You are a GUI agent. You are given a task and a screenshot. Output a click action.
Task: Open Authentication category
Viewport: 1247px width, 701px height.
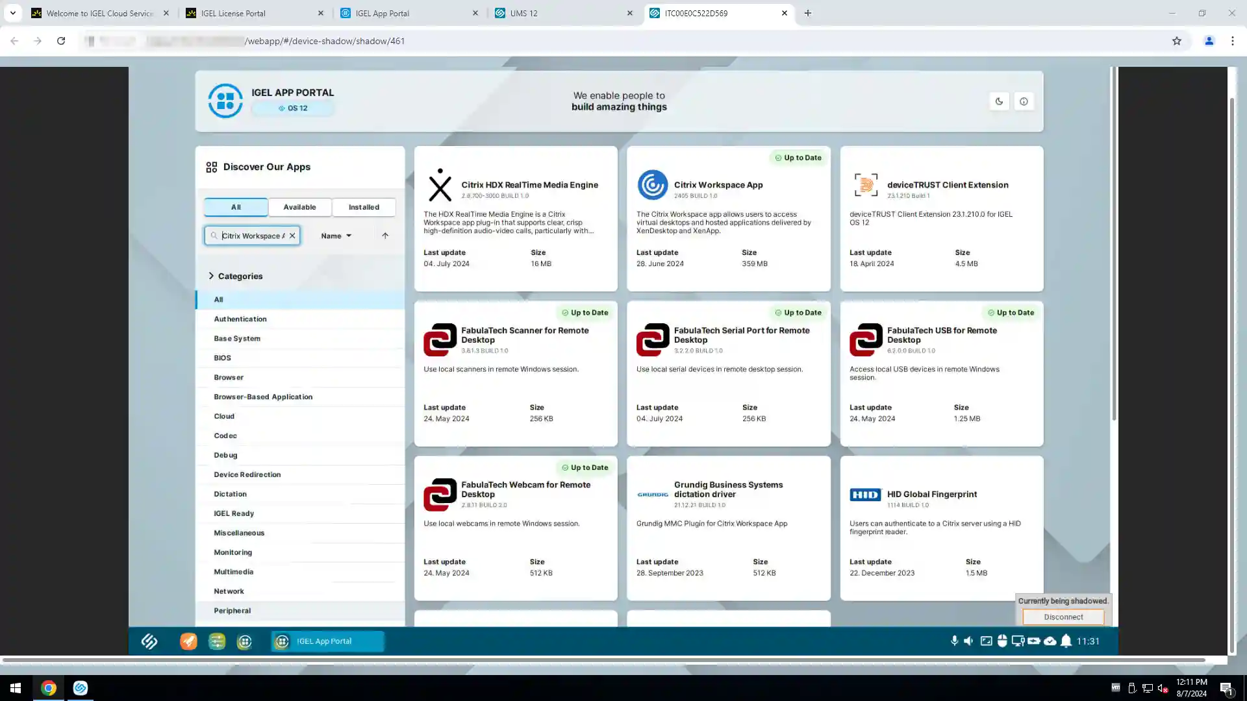pyautogui.click(x=240, y=319)
